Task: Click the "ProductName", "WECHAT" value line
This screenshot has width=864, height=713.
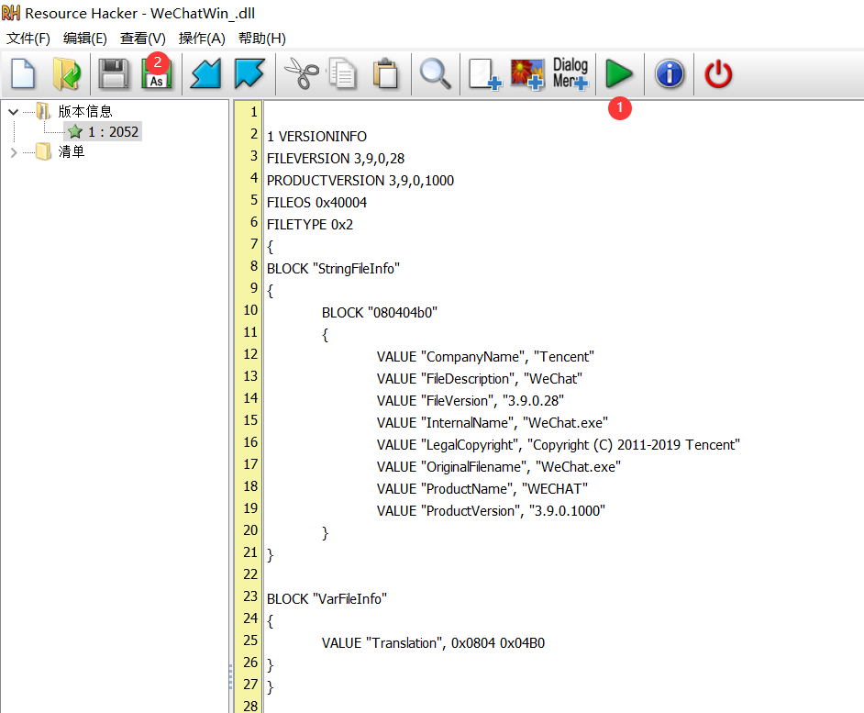Action: (x=482, y=489)
